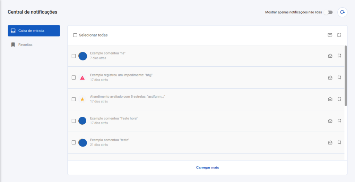Mark the "Teste hora" notification as read
The width and height of the screenshot is (355, 182).
(x=330, y=121)
